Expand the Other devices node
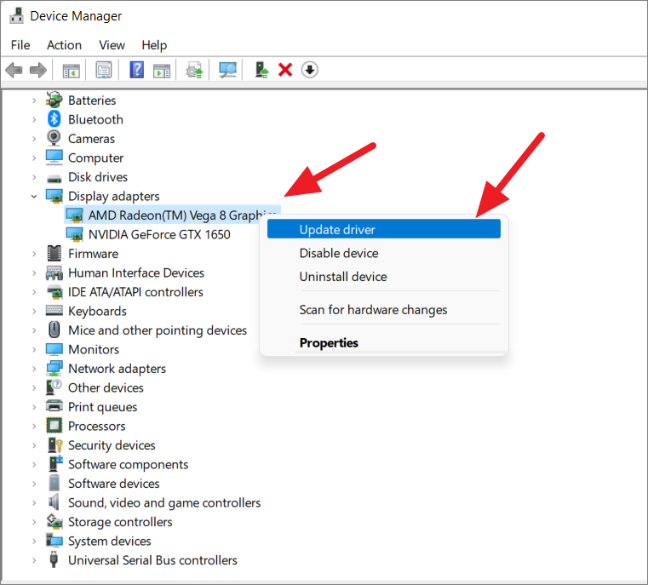The image size is (648, 585). point(34,387)
